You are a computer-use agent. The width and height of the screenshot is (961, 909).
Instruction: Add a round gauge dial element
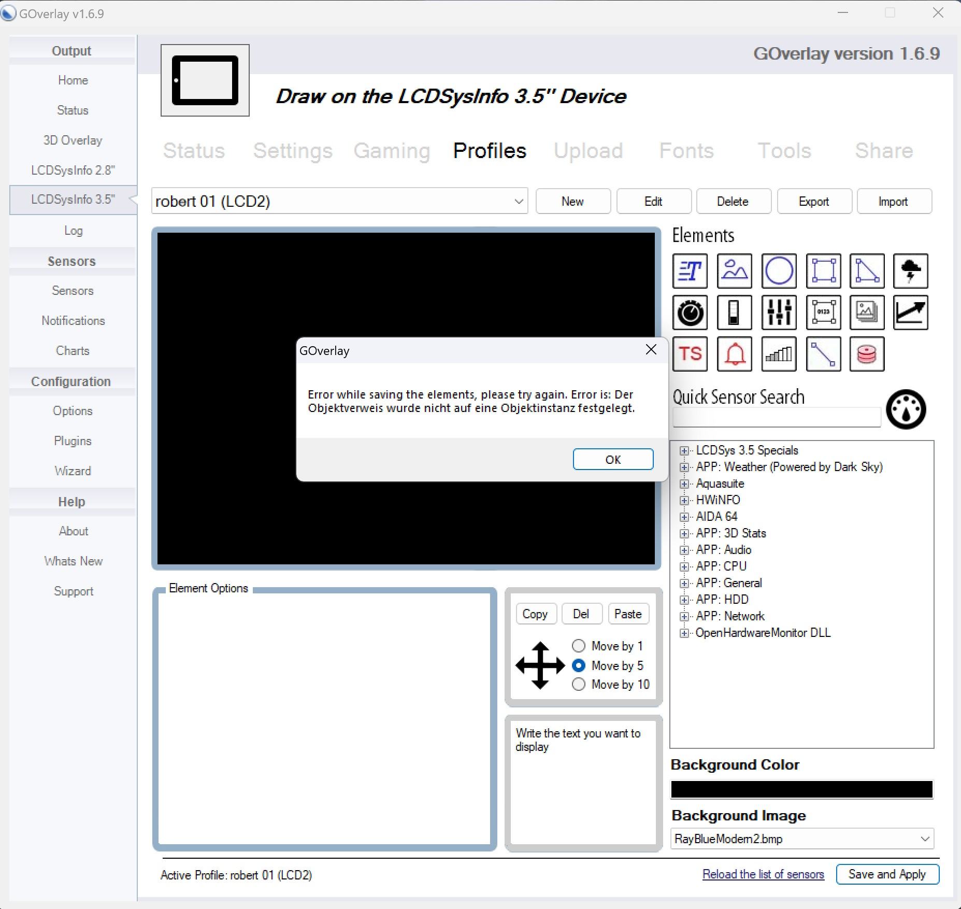coord(690,313)
